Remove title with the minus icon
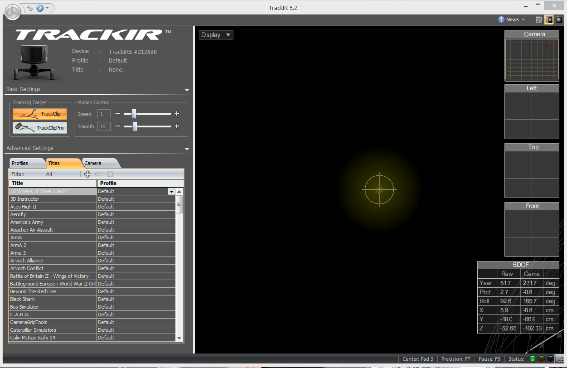 (99, 174)
